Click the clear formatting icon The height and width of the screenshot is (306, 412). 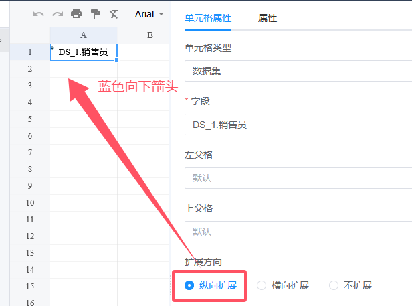[x=114, y=14]
